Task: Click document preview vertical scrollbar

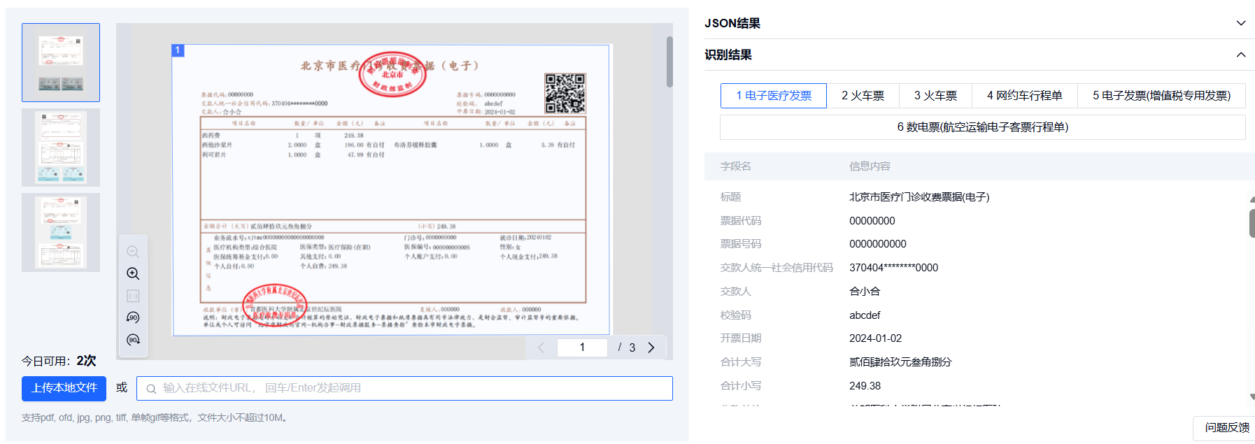Action: pyautogui.click(x=669, y=62)
